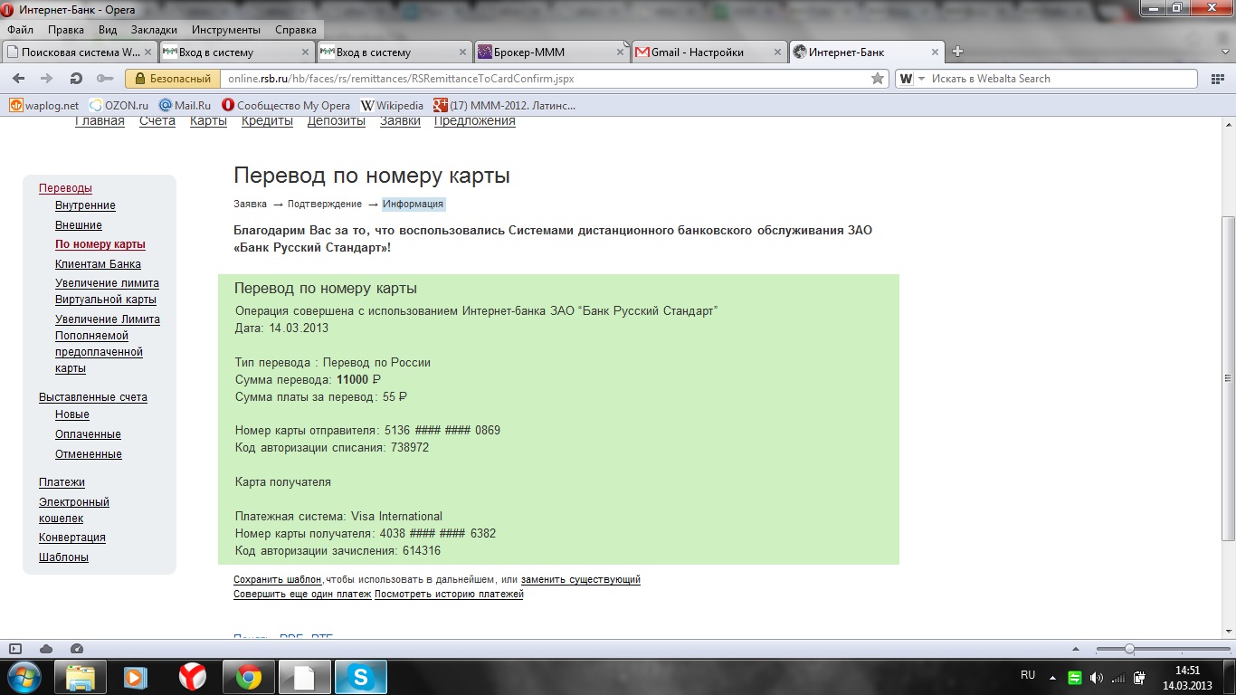Click the network signal tray icon
This screenshot has width=1236, height=695.
coord(1118,678)
